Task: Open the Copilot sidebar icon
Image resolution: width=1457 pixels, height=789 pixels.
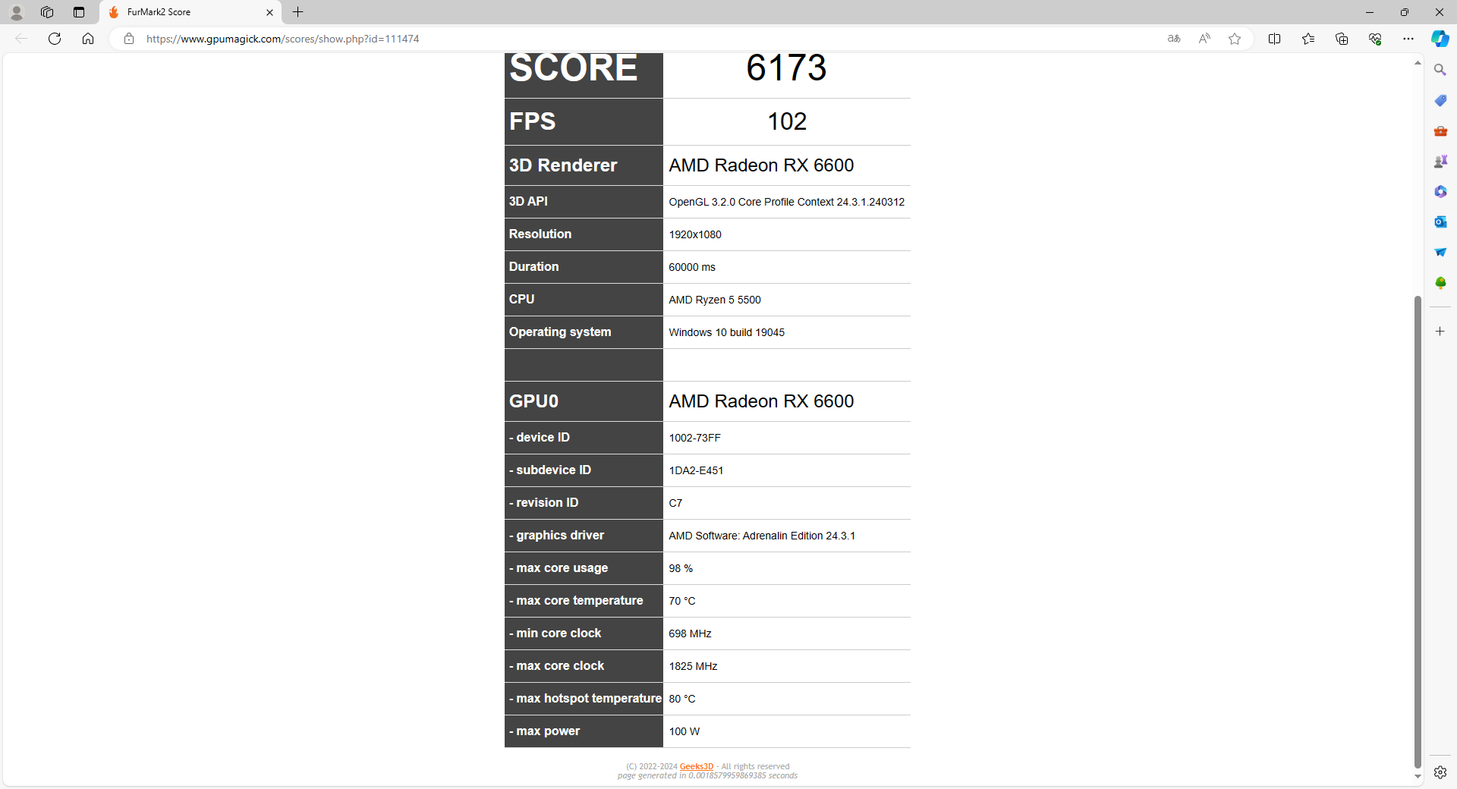Action: [1440, 39]
